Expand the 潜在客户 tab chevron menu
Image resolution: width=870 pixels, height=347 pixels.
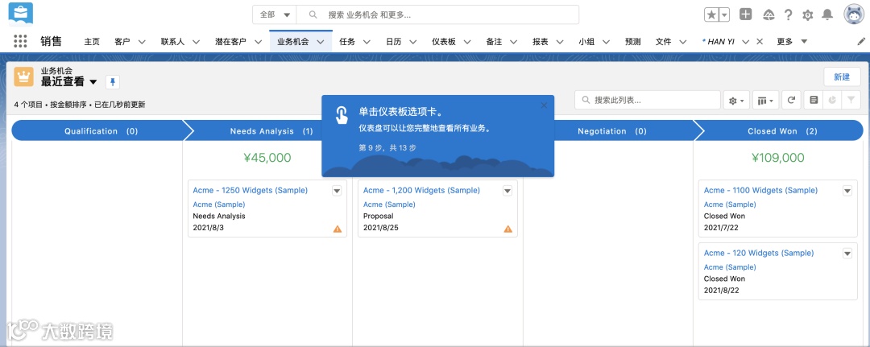(x=258, y=42)
